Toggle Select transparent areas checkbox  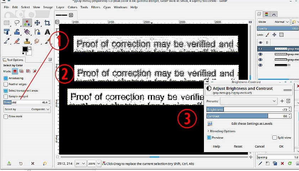point(6,90)
